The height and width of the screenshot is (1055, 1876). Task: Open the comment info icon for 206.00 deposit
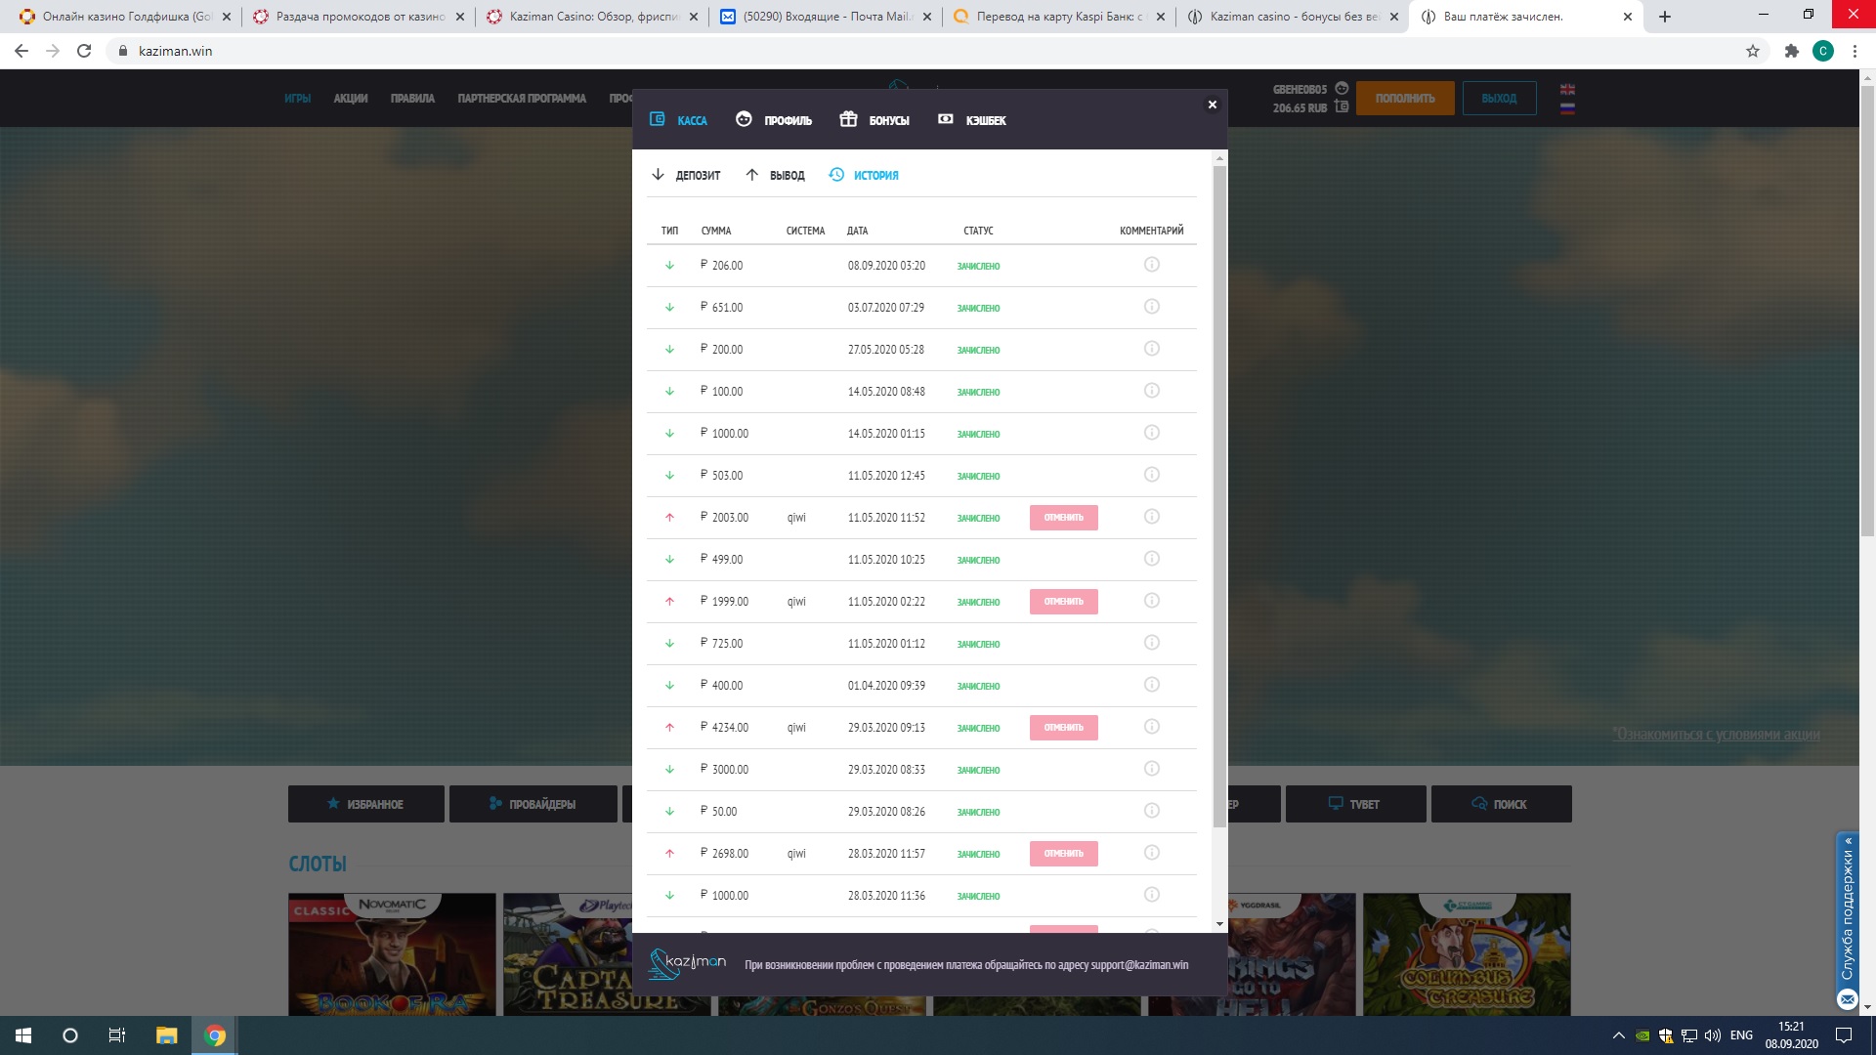pos(1151,265)
